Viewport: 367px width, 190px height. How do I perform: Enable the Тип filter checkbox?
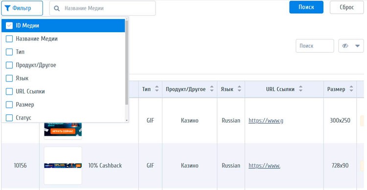click(x=9, y=52)
